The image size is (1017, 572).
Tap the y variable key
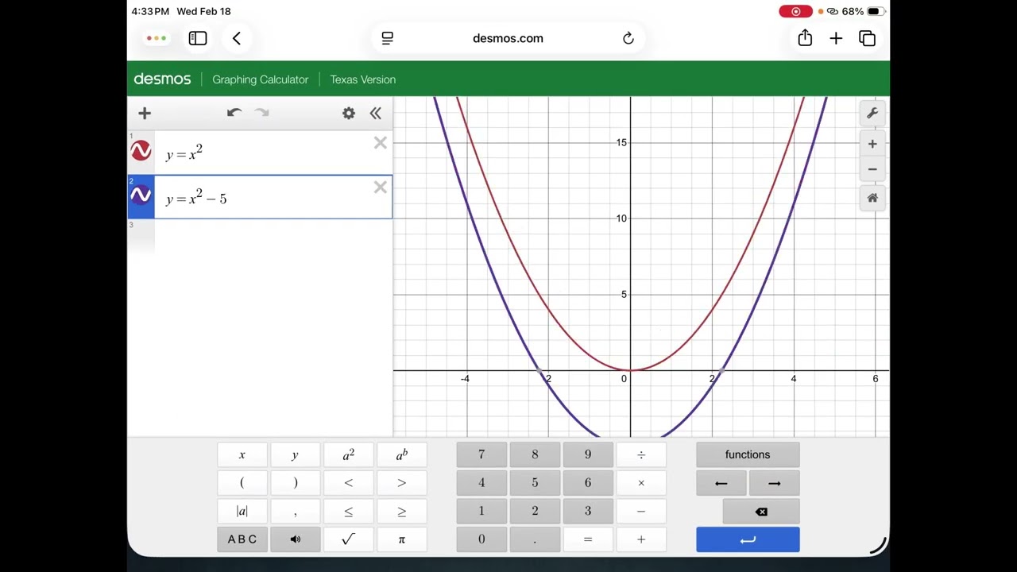(295, 454)
